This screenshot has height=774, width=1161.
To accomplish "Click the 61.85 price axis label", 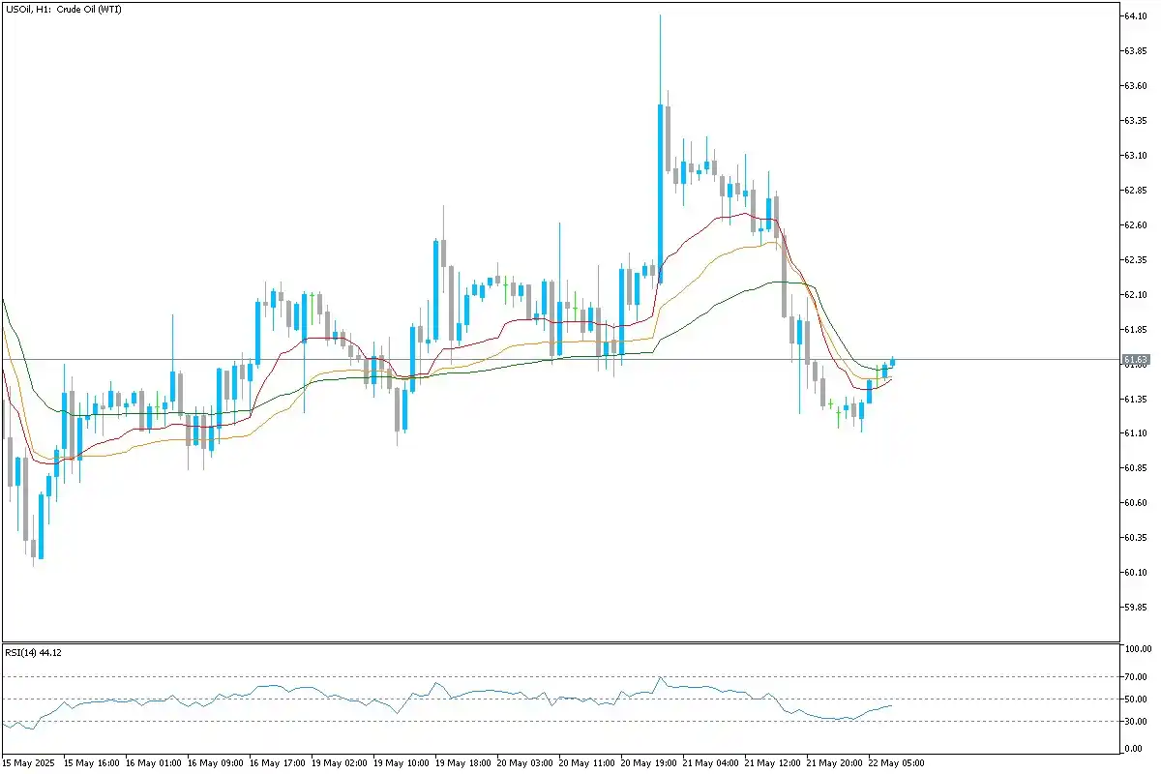I will [x=1135, y=330].
